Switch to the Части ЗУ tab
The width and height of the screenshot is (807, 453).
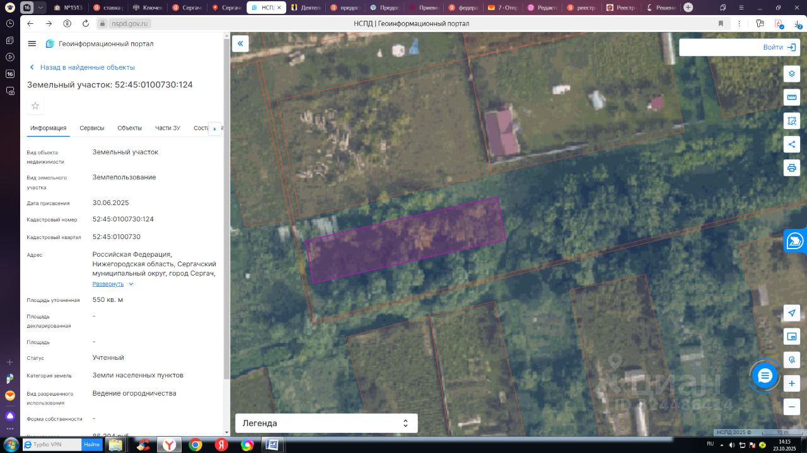coord(168,128)
